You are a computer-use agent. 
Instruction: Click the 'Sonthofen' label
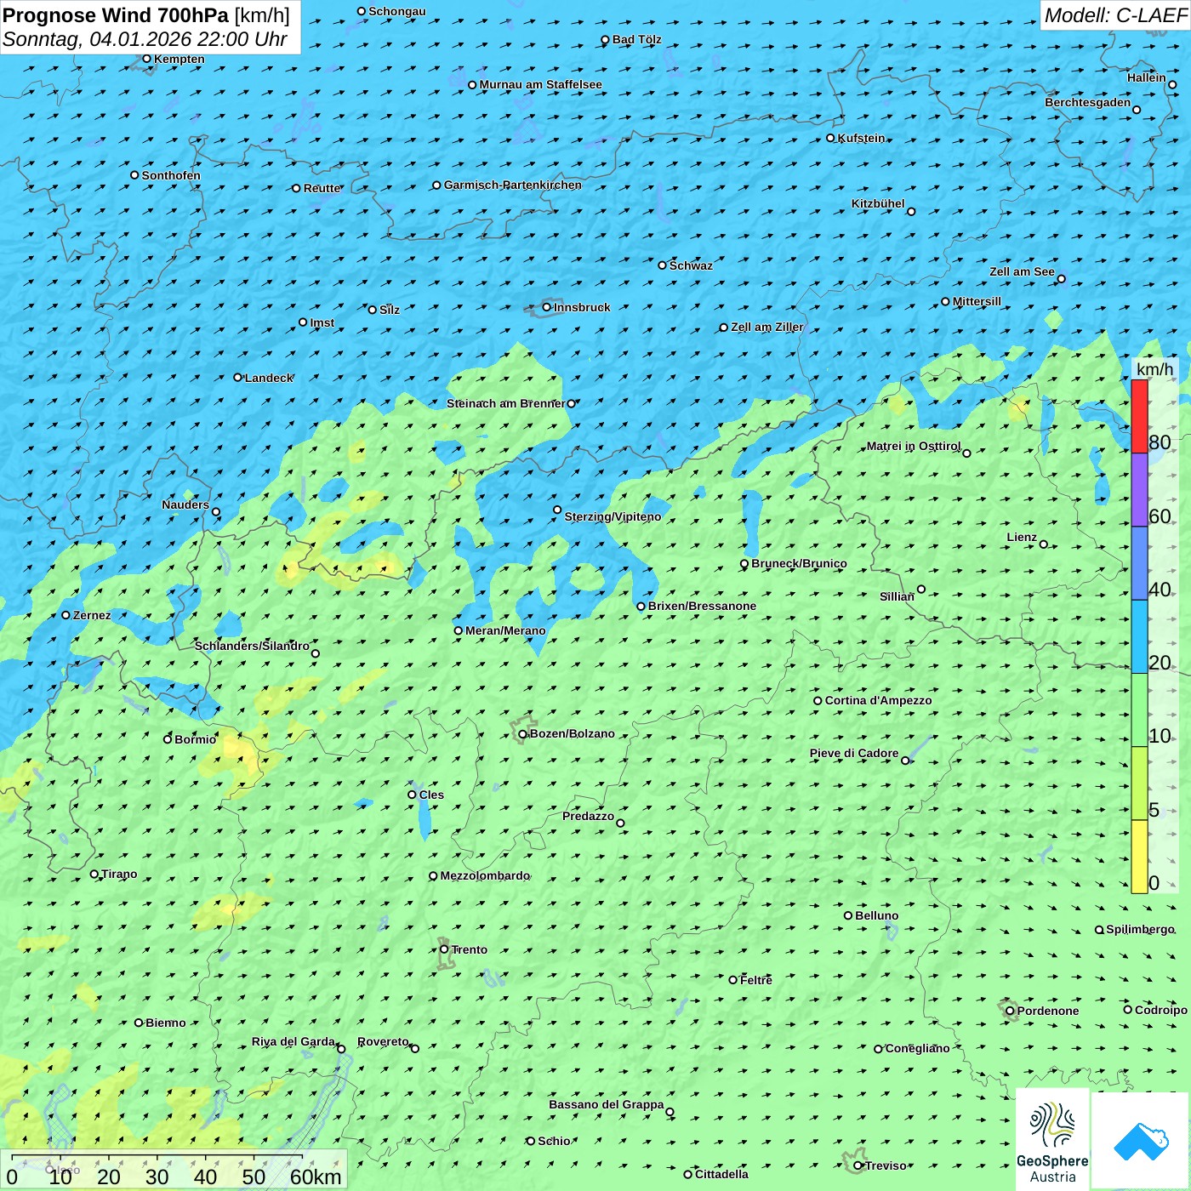pos(171,175)
